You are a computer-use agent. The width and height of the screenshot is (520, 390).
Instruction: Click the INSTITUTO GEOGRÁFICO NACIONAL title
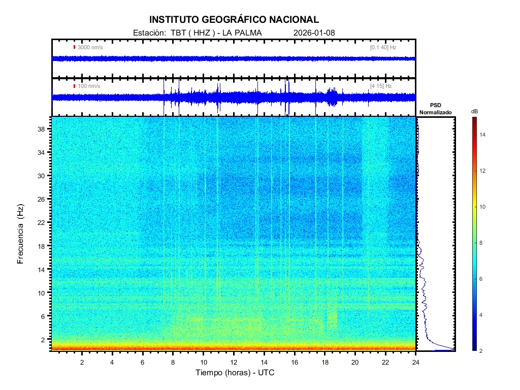tap(234, 20)
